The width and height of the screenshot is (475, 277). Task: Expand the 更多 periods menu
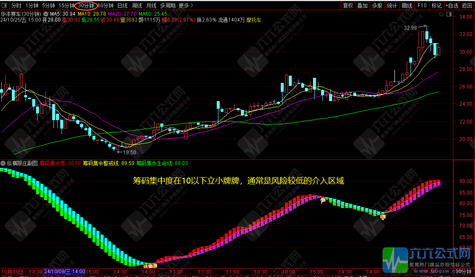coord(186,5)
